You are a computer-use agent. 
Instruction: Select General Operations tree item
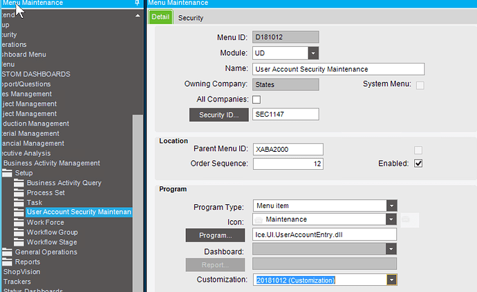[x=46, y=252]
